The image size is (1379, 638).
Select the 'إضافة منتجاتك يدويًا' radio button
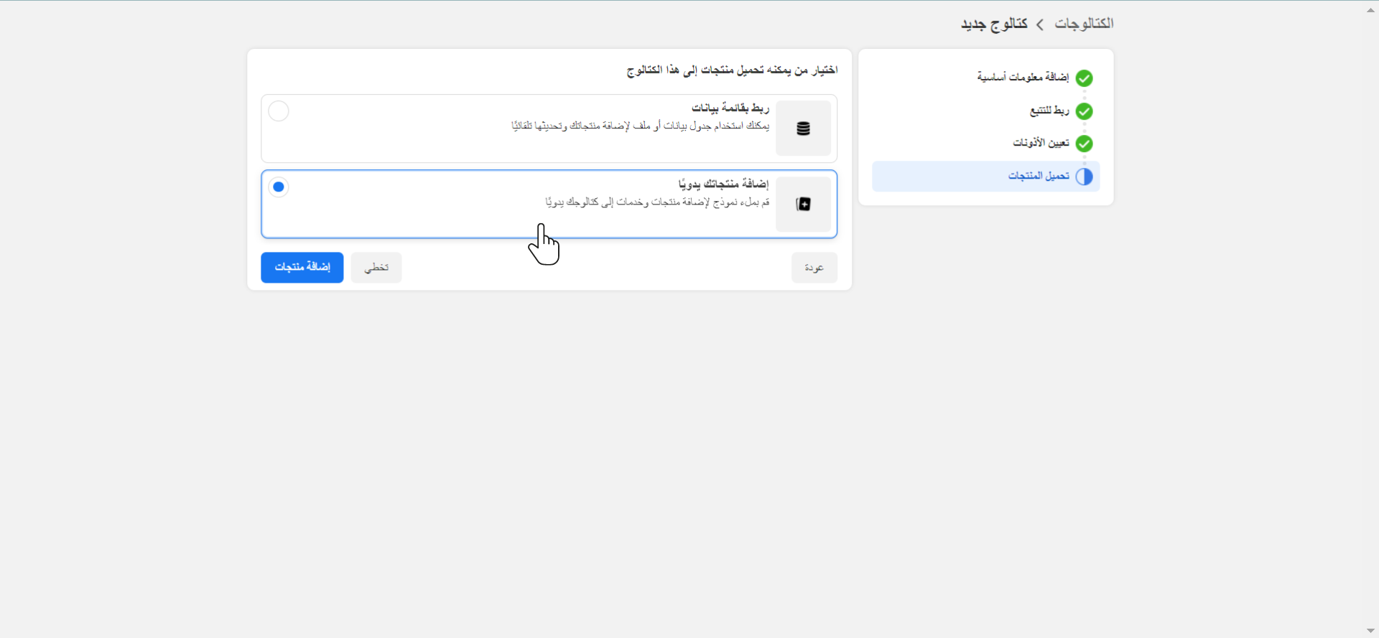(279, 187)
